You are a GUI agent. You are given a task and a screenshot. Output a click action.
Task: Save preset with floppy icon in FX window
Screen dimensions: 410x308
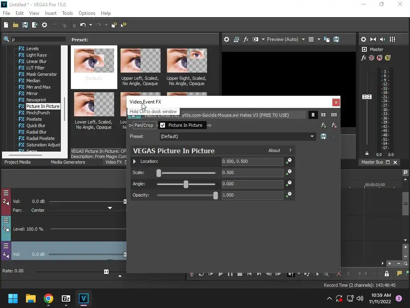point(324,136)
